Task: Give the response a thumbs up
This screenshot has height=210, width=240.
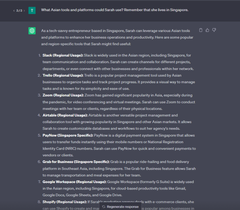Action: click(207, 30)
